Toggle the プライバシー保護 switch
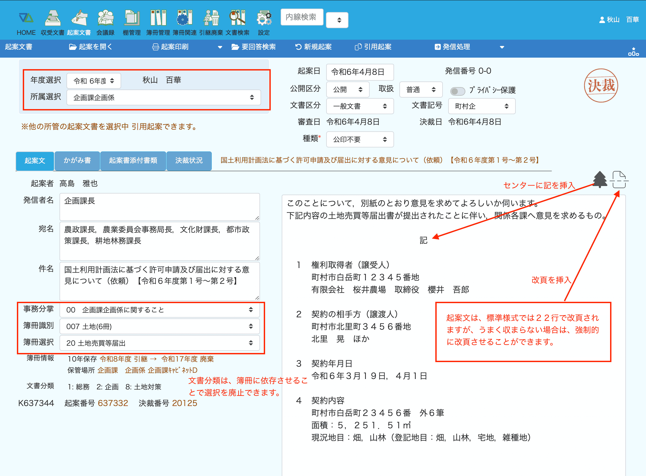Image resolution: width=646 pixels, height=476 pixels. point(457,91)
